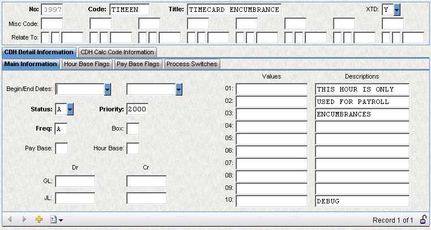Add a new record with plus icon
The height and width of the screenshot is (230, 431).
[39, 219]
